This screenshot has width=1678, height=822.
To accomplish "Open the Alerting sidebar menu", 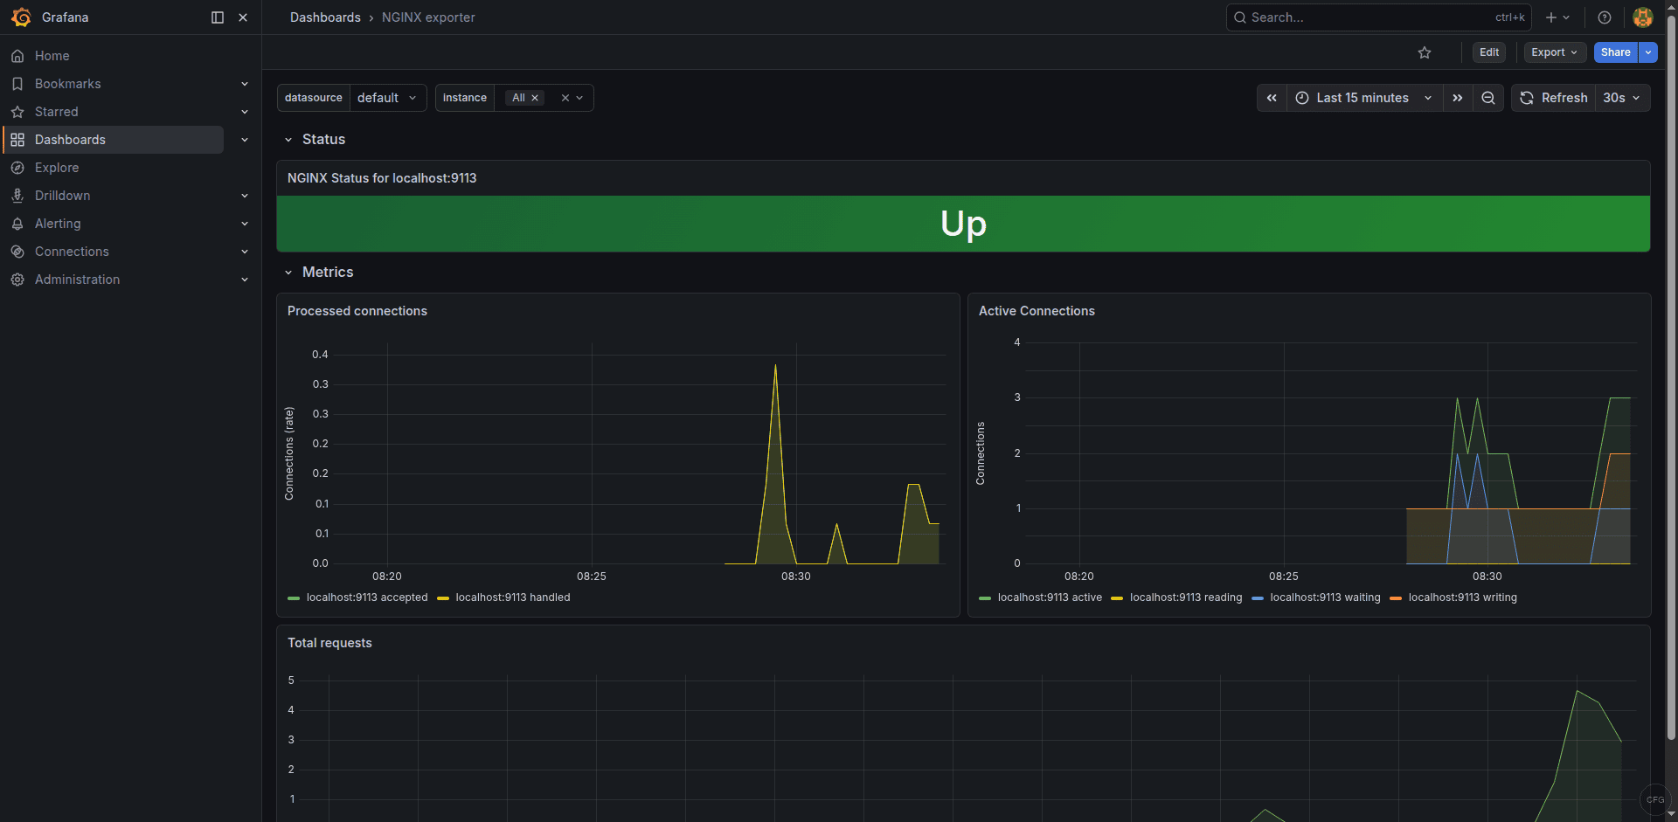I will [x=59, y=224].
